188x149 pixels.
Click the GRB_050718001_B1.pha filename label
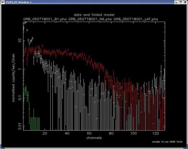click(x=45, y=19)
